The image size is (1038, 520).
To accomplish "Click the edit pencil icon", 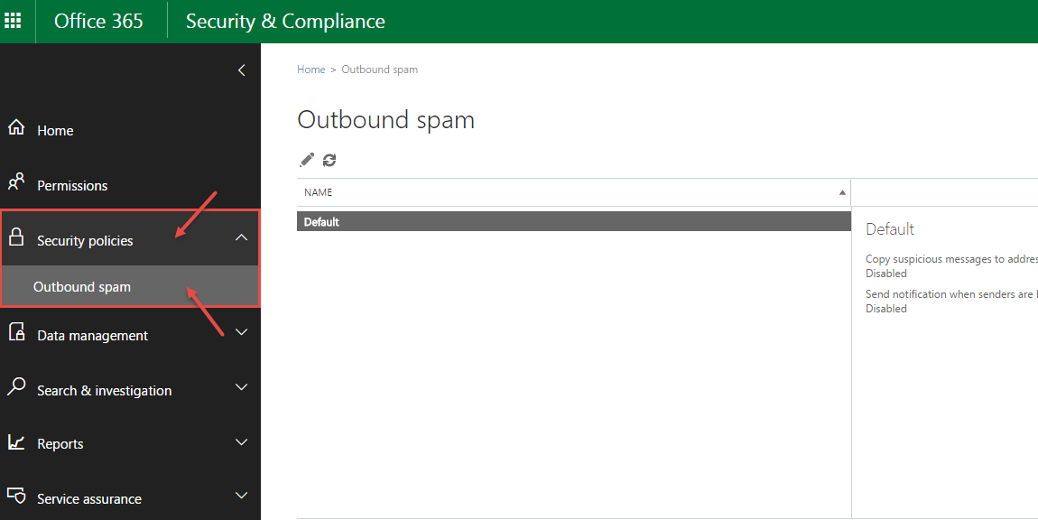I will [307, 160].
